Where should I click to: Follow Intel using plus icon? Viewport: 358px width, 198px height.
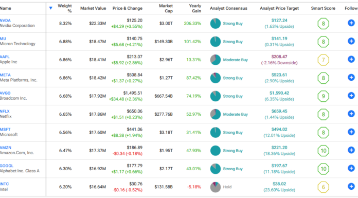(351, 186)
